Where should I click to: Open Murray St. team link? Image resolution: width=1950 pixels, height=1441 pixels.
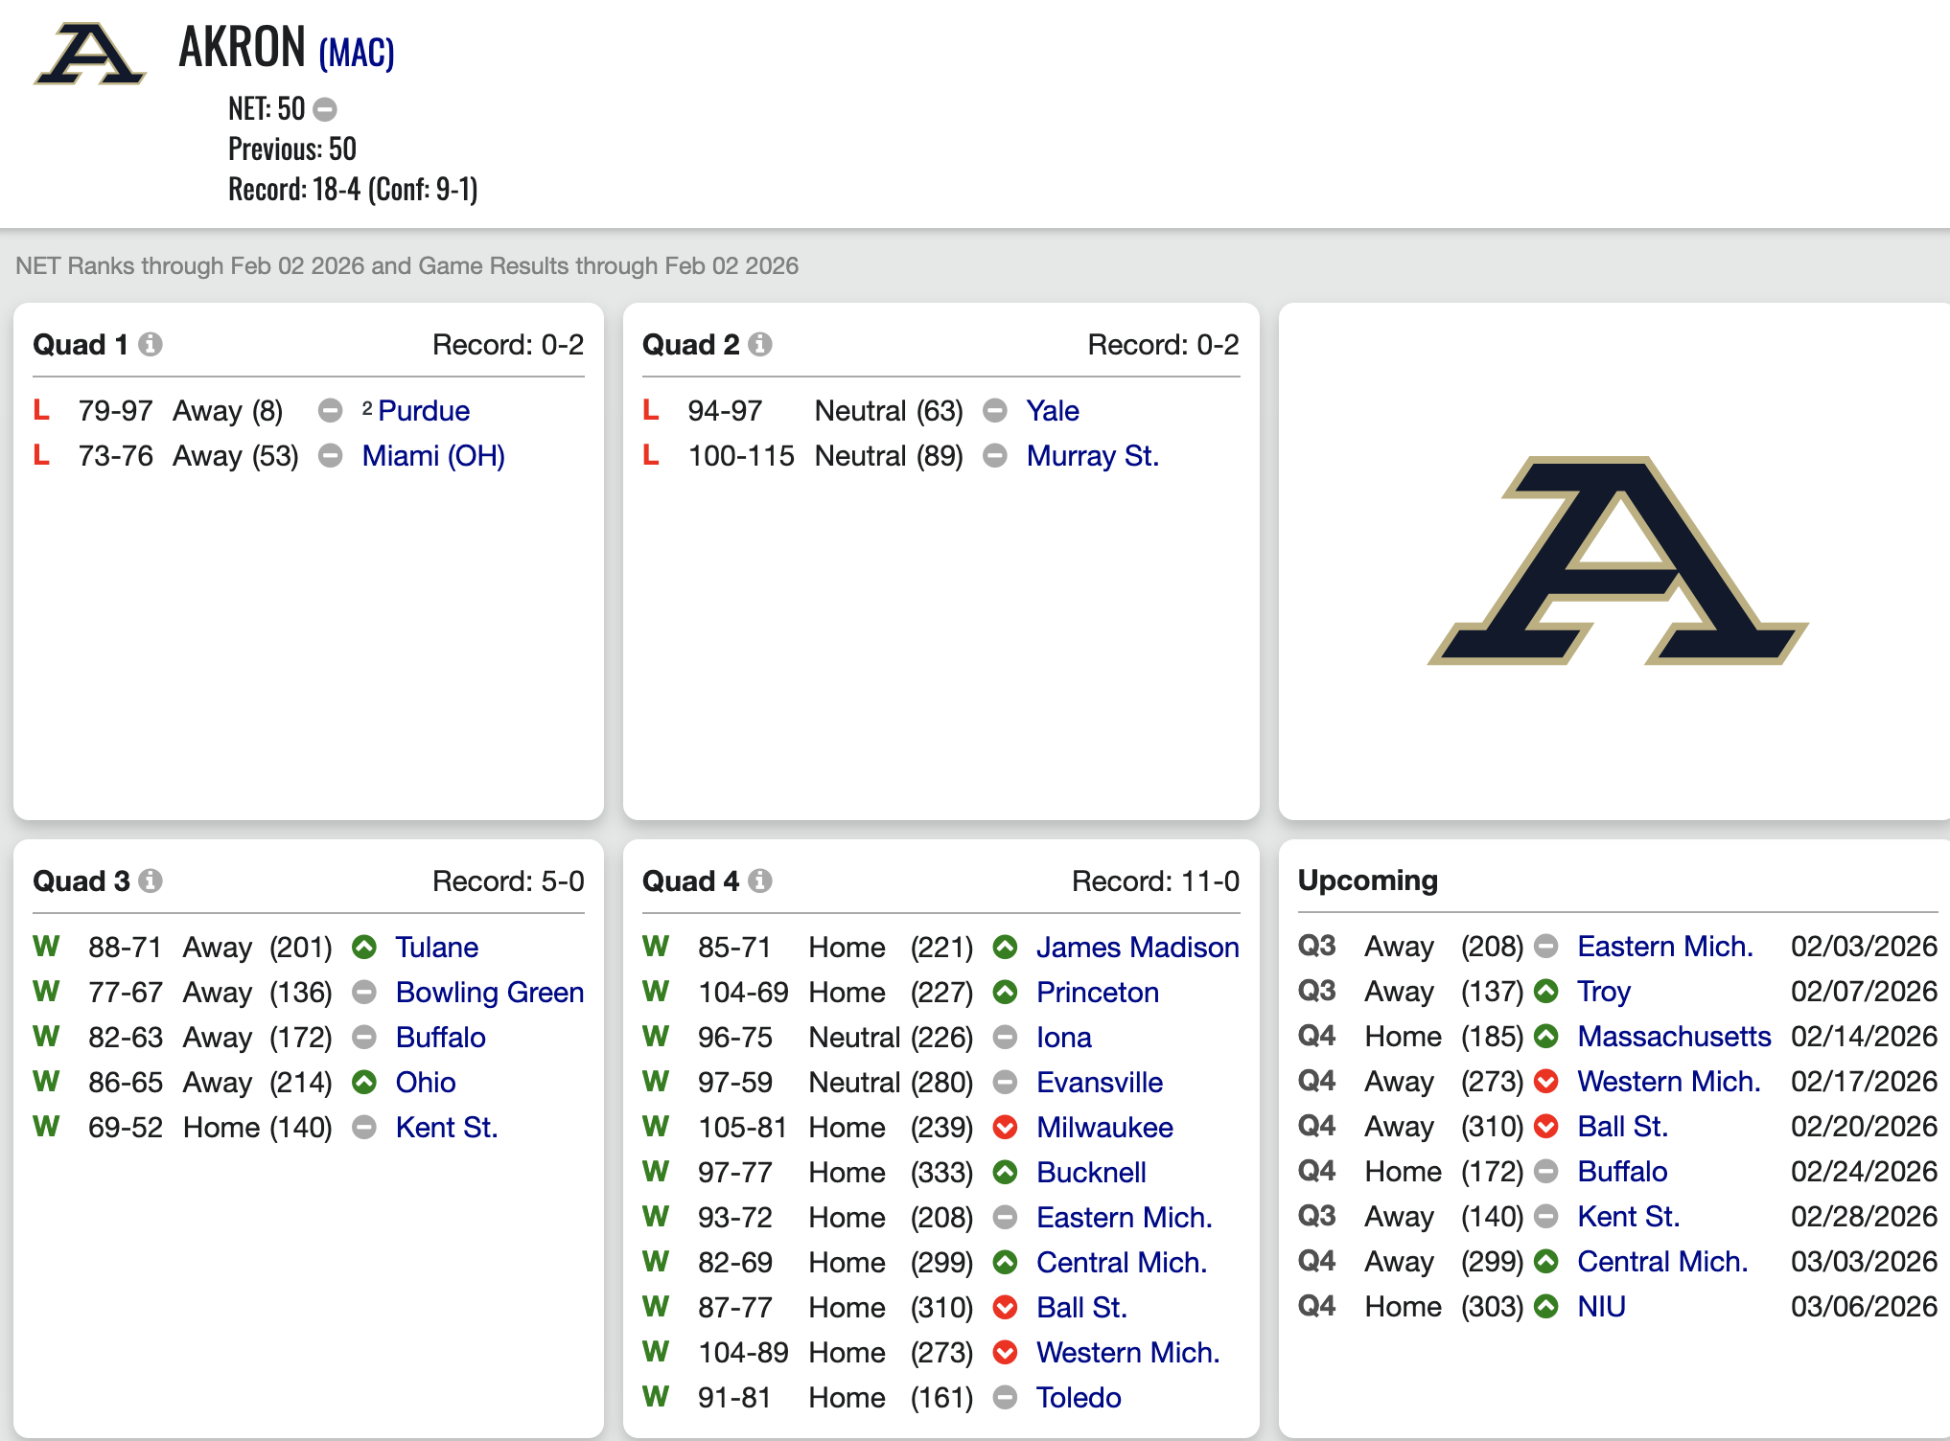pos(1093,456)
